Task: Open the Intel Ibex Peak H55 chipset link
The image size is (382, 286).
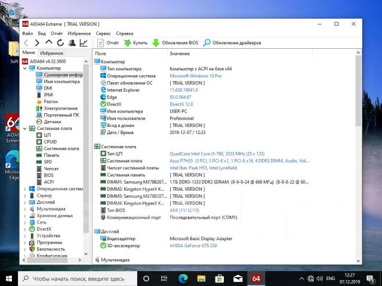Action: (x=203, y=168)
